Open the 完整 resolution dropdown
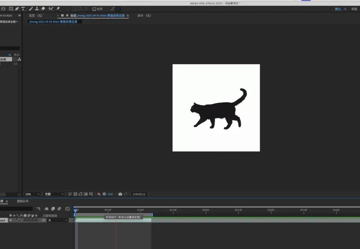 54,194
